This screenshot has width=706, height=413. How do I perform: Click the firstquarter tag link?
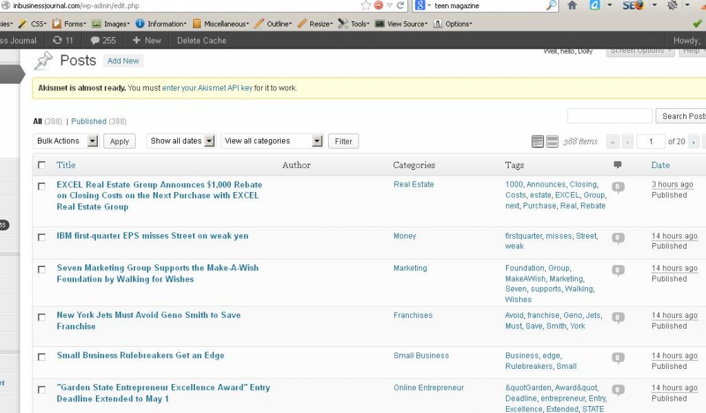click(524, 236)
